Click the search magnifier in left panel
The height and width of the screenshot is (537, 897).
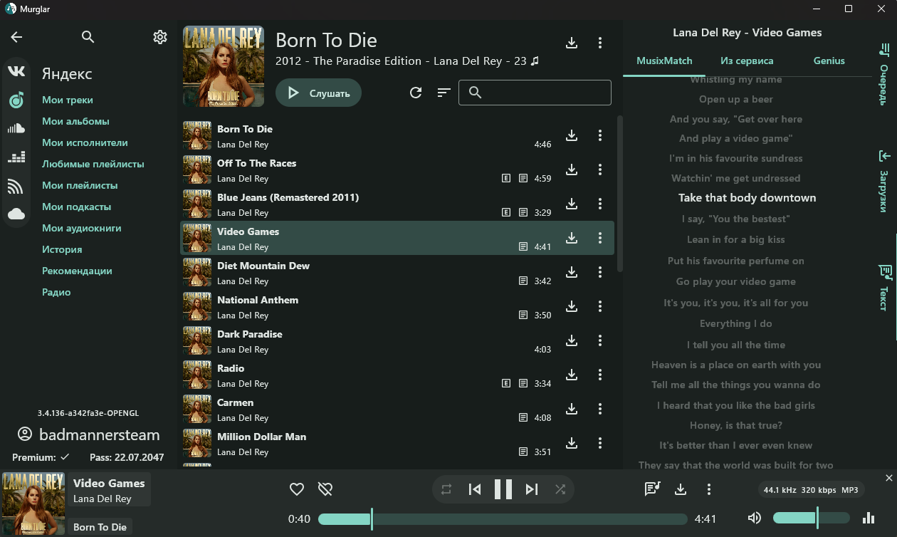[x=88, y=37]
